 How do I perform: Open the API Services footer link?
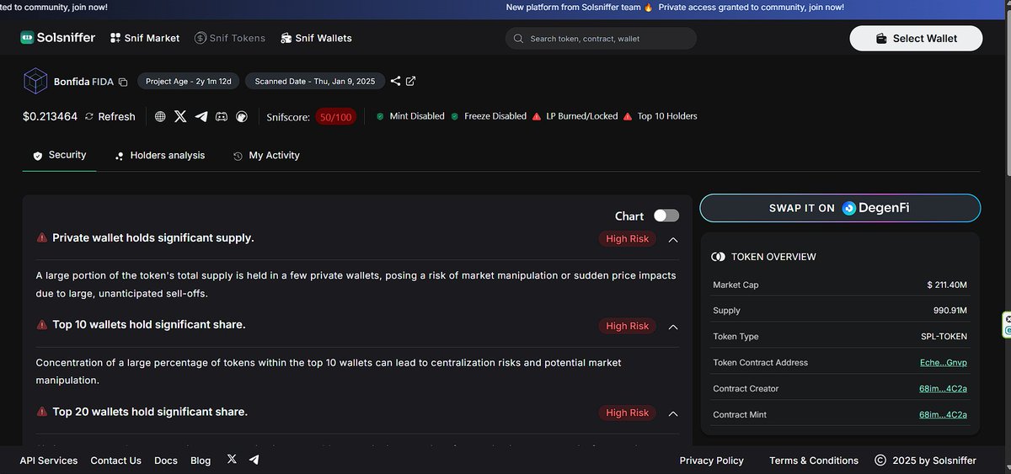pos(49,461)
